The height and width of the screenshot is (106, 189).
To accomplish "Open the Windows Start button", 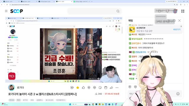I will (x=70, y=104).
